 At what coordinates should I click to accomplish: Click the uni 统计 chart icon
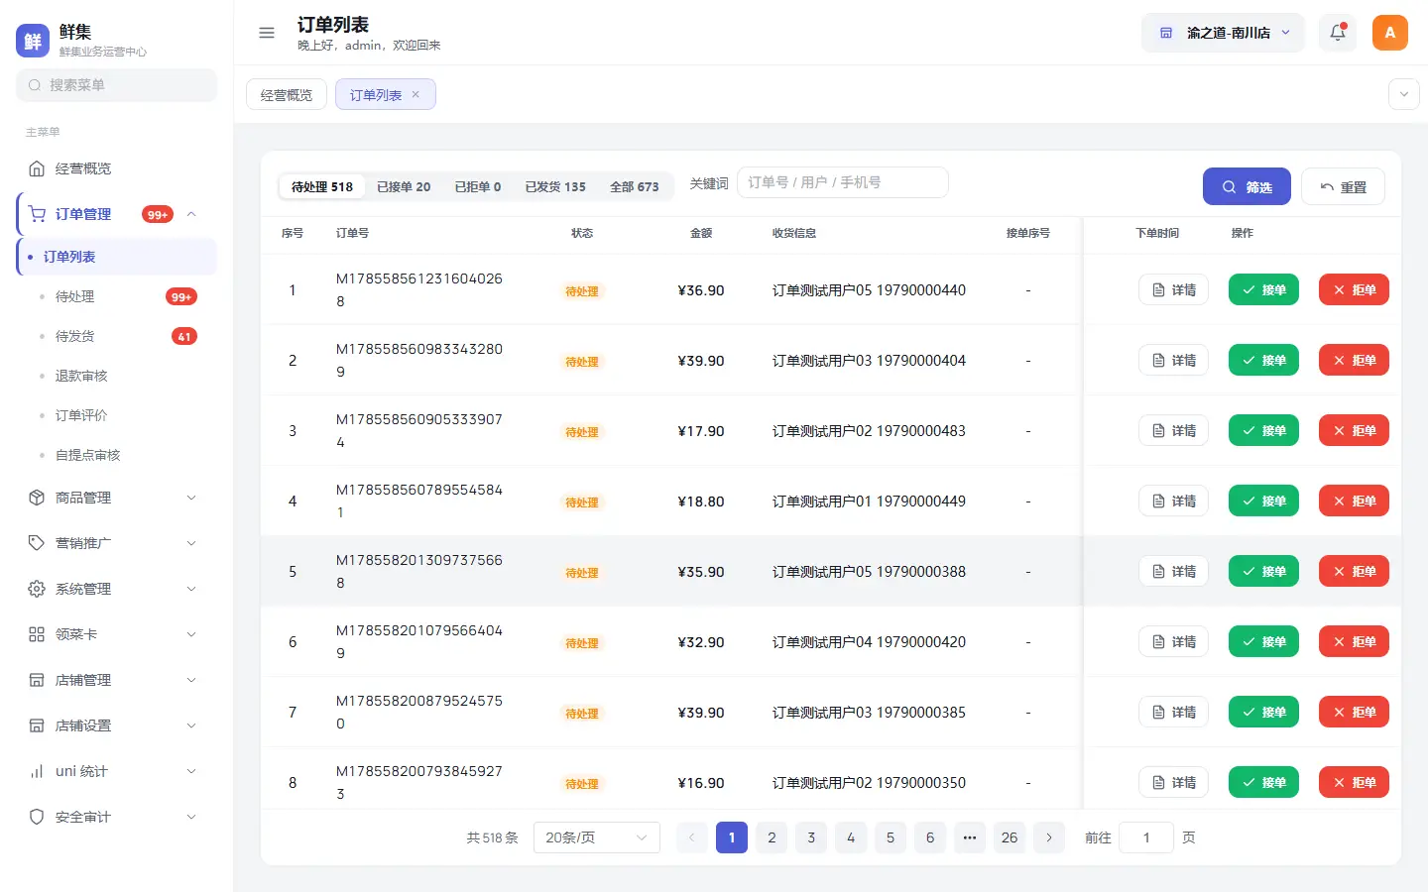coord(37,771)
